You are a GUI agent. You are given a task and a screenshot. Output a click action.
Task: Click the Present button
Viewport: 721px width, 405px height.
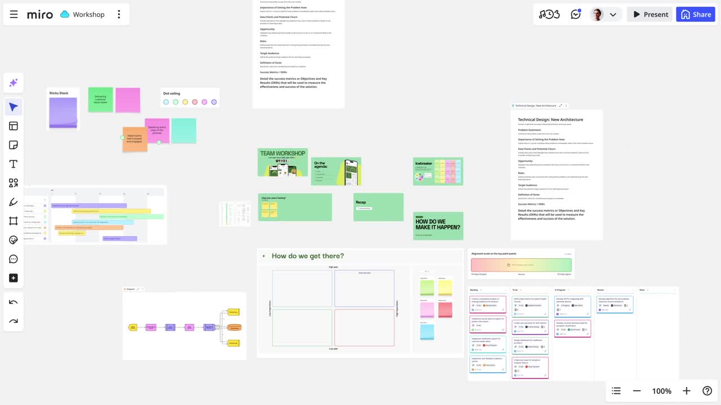point(651,15)
